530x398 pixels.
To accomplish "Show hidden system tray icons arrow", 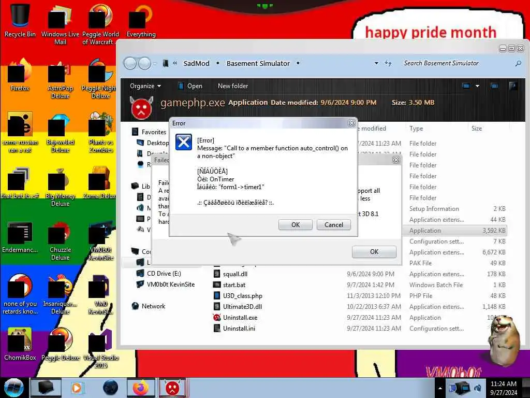I will (440, 388).
